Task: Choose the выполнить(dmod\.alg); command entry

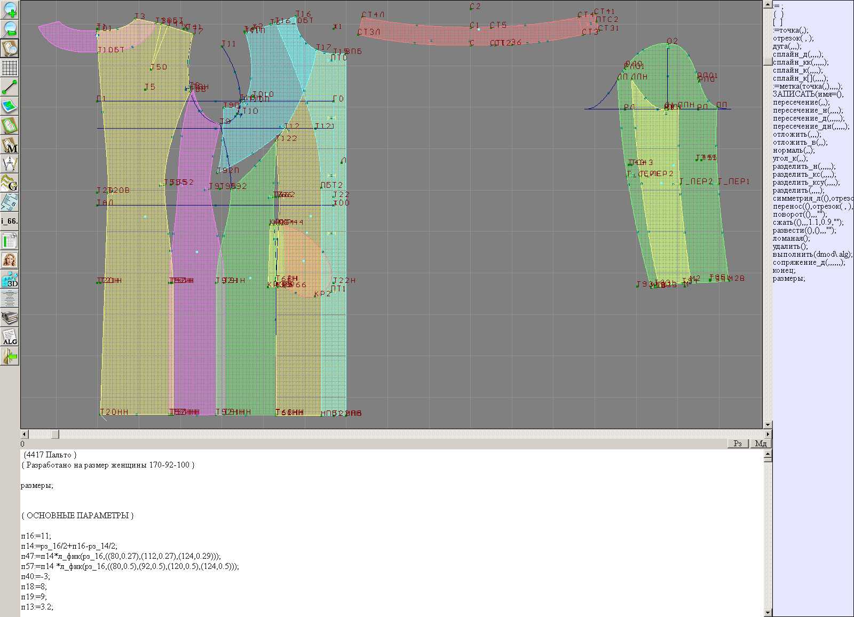Action: point(812,255)
